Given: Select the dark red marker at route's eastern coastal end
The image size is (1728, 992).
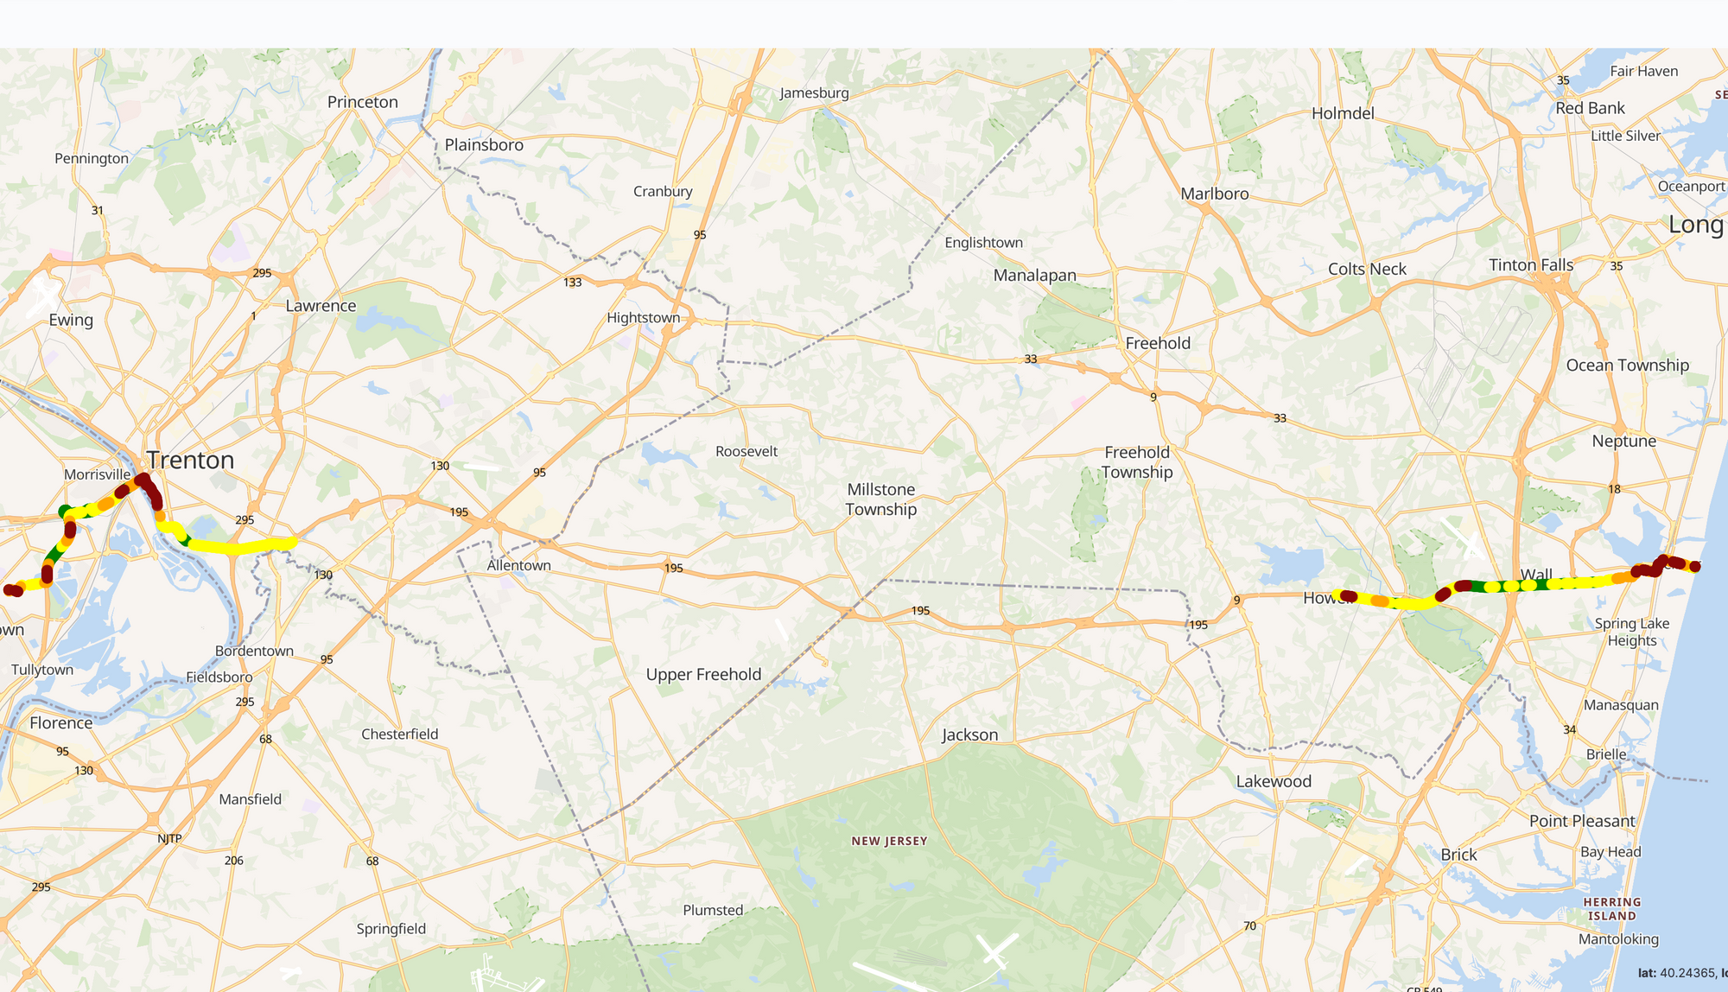Looking at the screenshot, I should point(1694,567).
